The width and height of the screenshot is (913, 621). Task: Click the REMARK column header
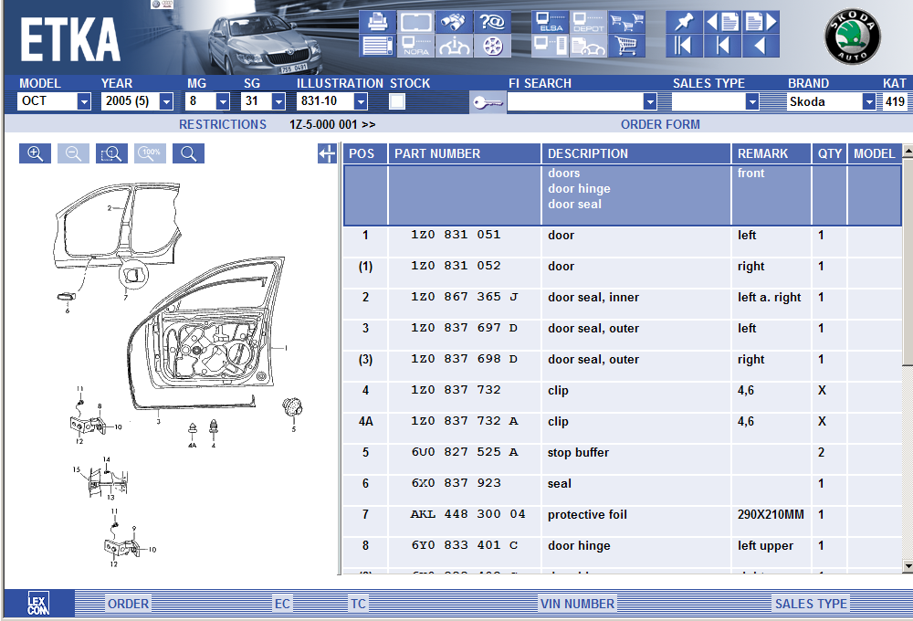771,153
